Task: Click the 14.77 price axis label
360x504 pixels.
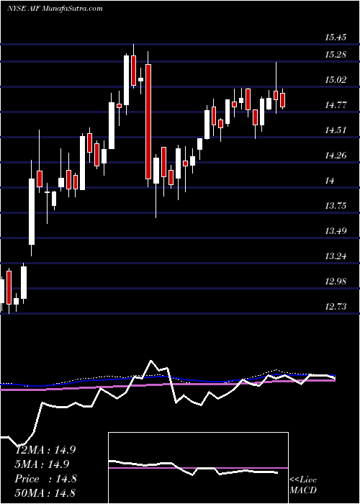Action: (x=336, y=105)
